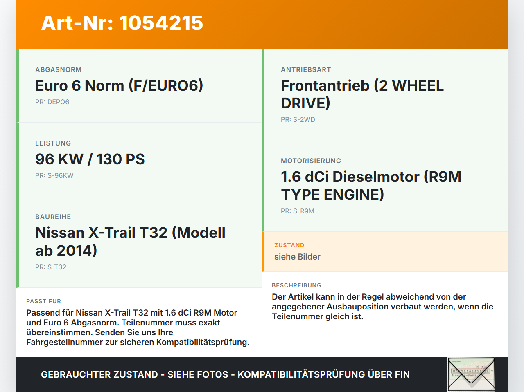524x392 pixels.
Task: Click the orange 'ZUSTAND' label
Action: coord(289,246)
